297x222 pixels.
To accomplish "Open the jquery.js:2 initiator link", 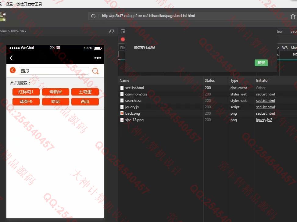I will (264, 120).
